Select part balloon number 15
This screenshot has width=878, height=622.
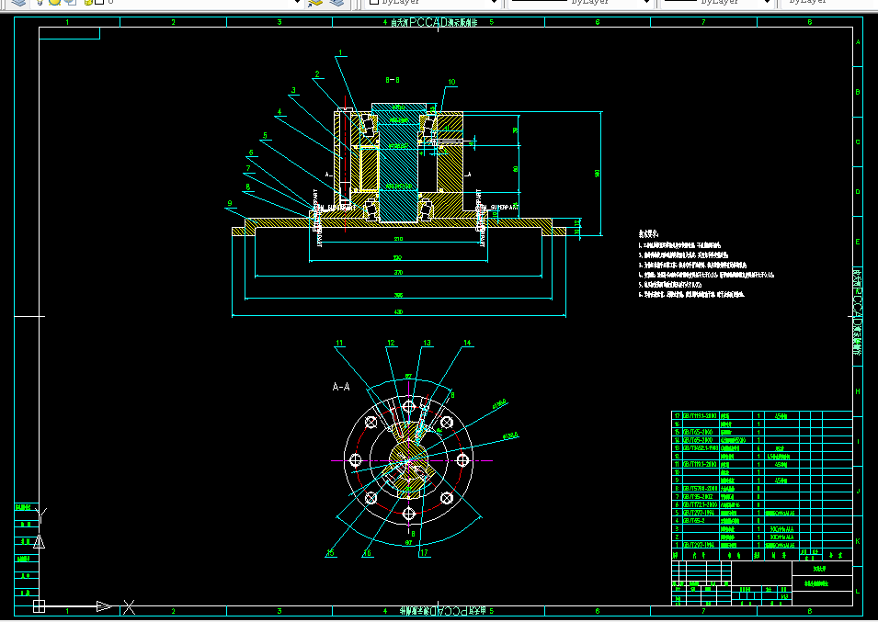(x=330, y=553)
